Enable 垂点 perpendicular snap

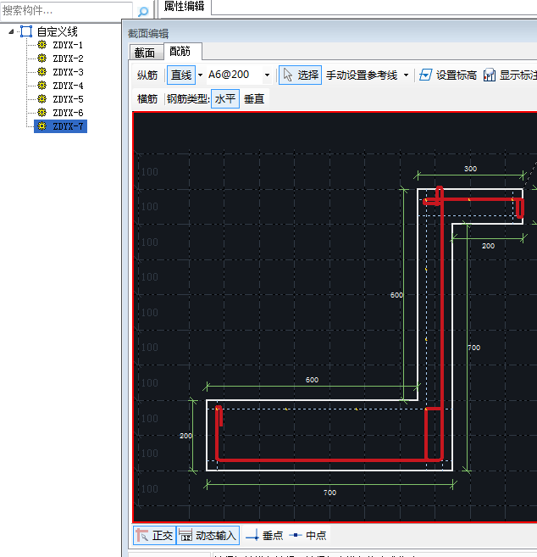click(263, 535)
